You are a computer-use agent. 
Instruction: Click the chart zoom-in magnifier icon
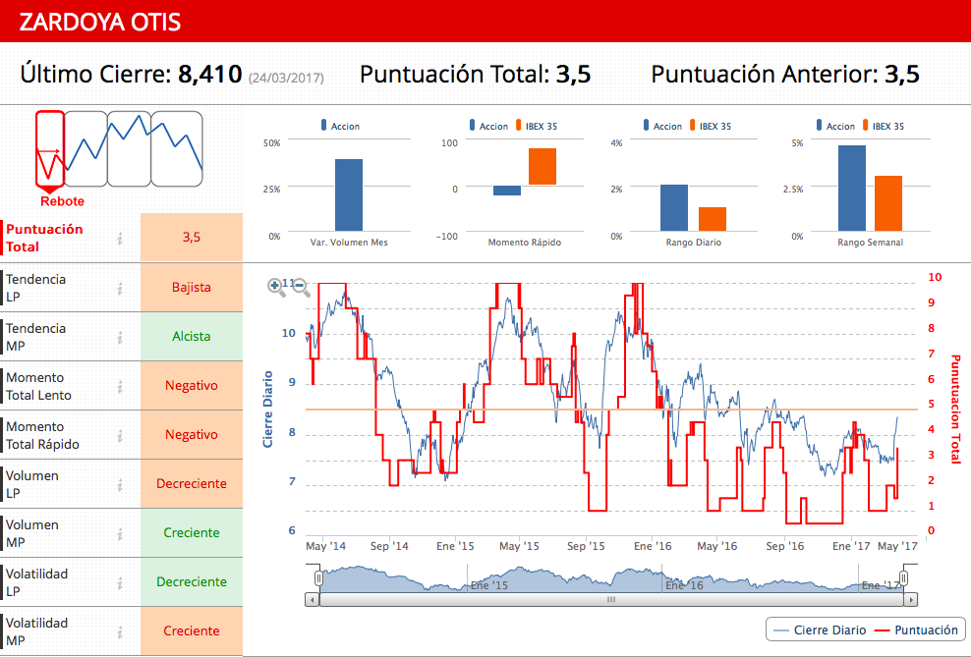point(276,287)
